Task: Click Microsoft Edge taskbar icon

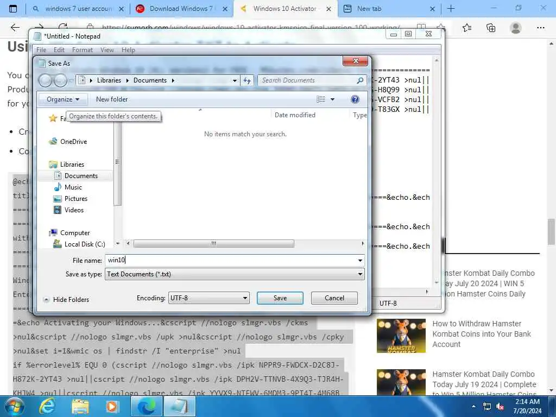Action: click(147, 406)
